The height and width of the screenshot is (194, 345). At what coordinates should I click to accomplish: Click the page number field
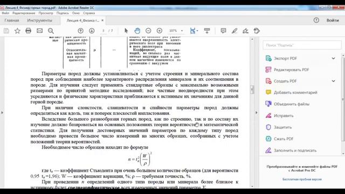[x=103, y=31]
